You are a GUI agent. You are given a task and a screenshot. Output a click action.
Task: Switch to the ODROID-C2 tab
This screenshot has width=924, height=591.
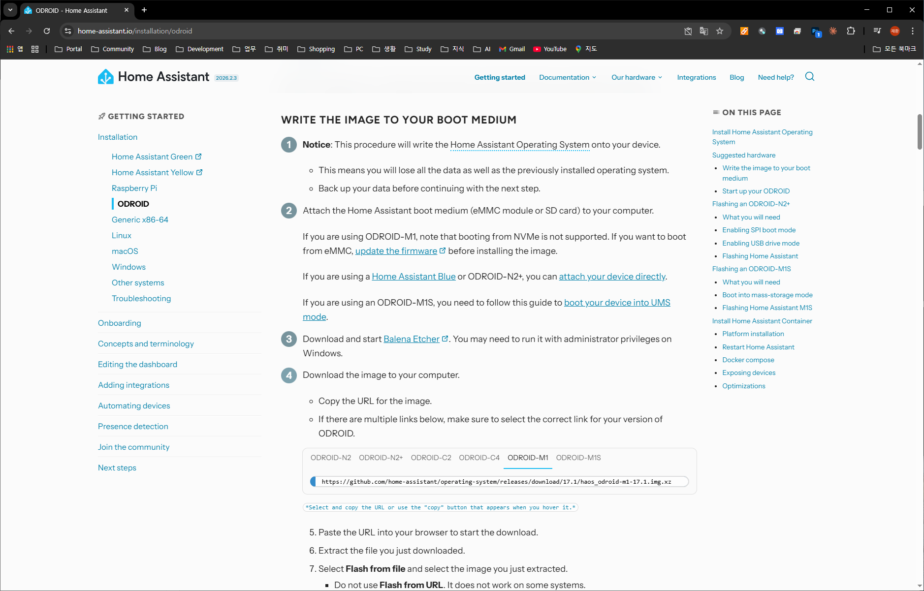tap(431, 458)
